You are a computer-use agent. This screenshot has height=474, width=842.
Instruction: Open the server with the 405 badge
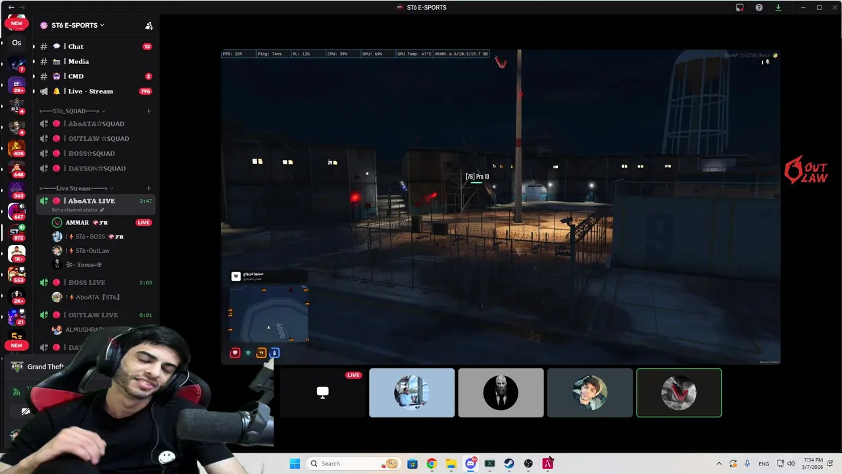point(16,147)
